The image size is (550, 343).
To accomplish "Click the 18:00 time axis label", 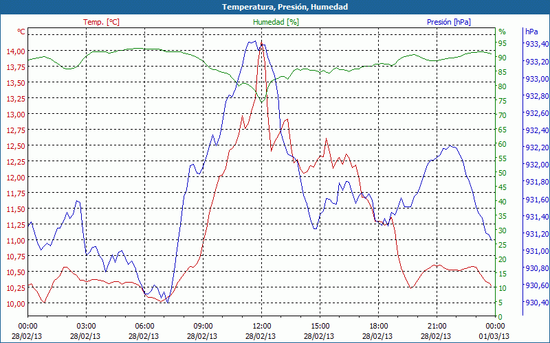I will [379, 327].
